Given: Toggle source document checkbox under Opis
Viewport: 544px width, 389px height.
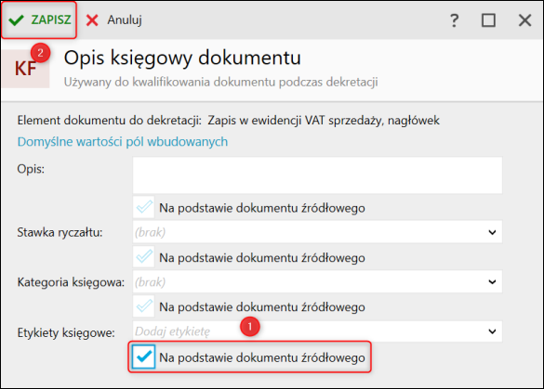Looking at the screenshot, I should [x=143, y=207].
